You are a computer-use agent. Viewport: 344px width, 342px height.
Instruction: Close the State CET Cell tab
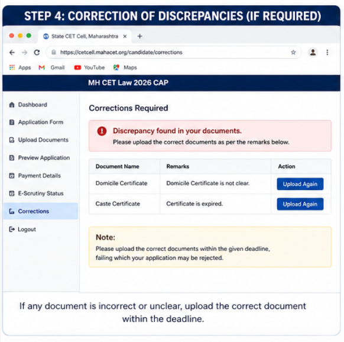point(125,36)
